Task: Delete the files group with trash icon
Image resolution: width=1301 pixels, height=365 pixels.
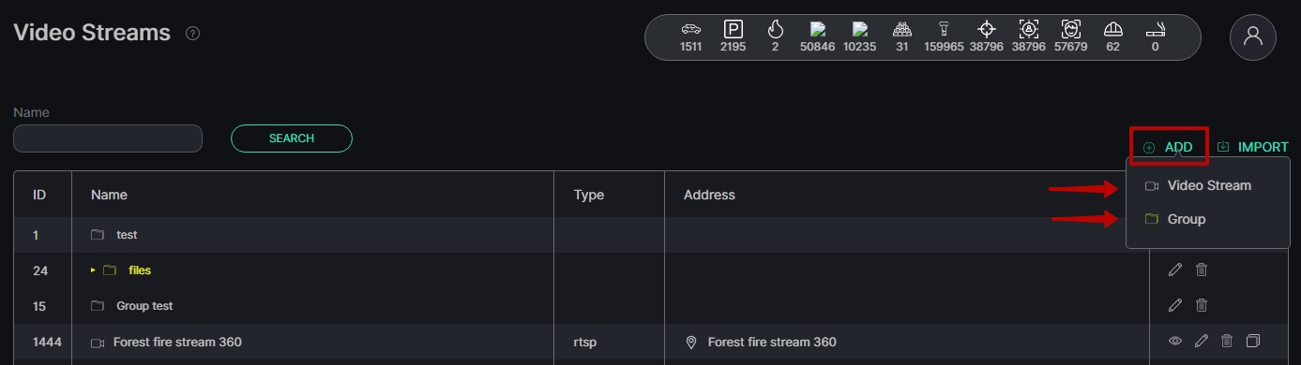Action: pyautogui.click(x=1202, y=270)
